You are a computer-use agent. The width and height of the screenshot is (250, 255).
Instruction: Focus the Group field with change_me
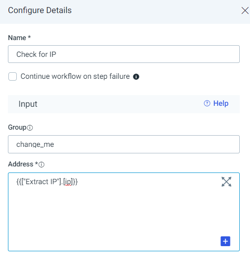124,144
